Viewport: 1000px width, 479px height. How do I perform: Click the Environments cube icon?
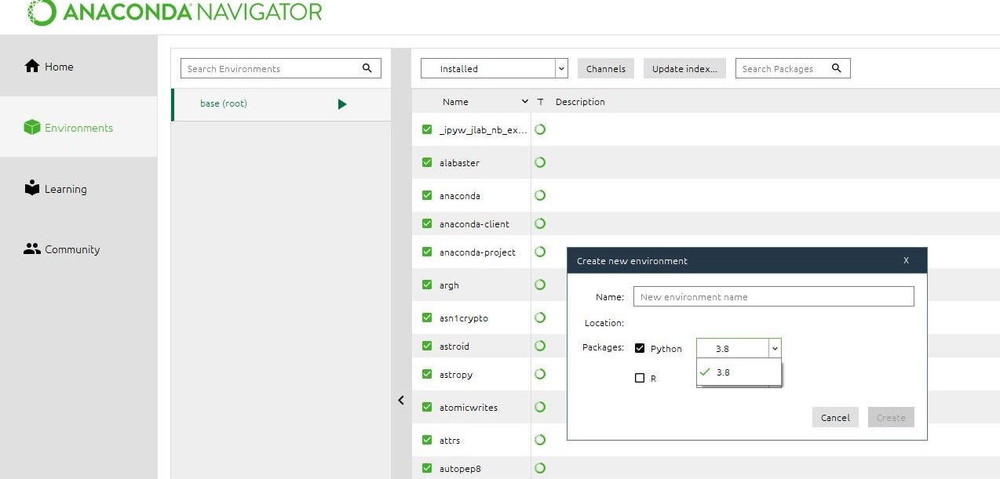(32, 128)
